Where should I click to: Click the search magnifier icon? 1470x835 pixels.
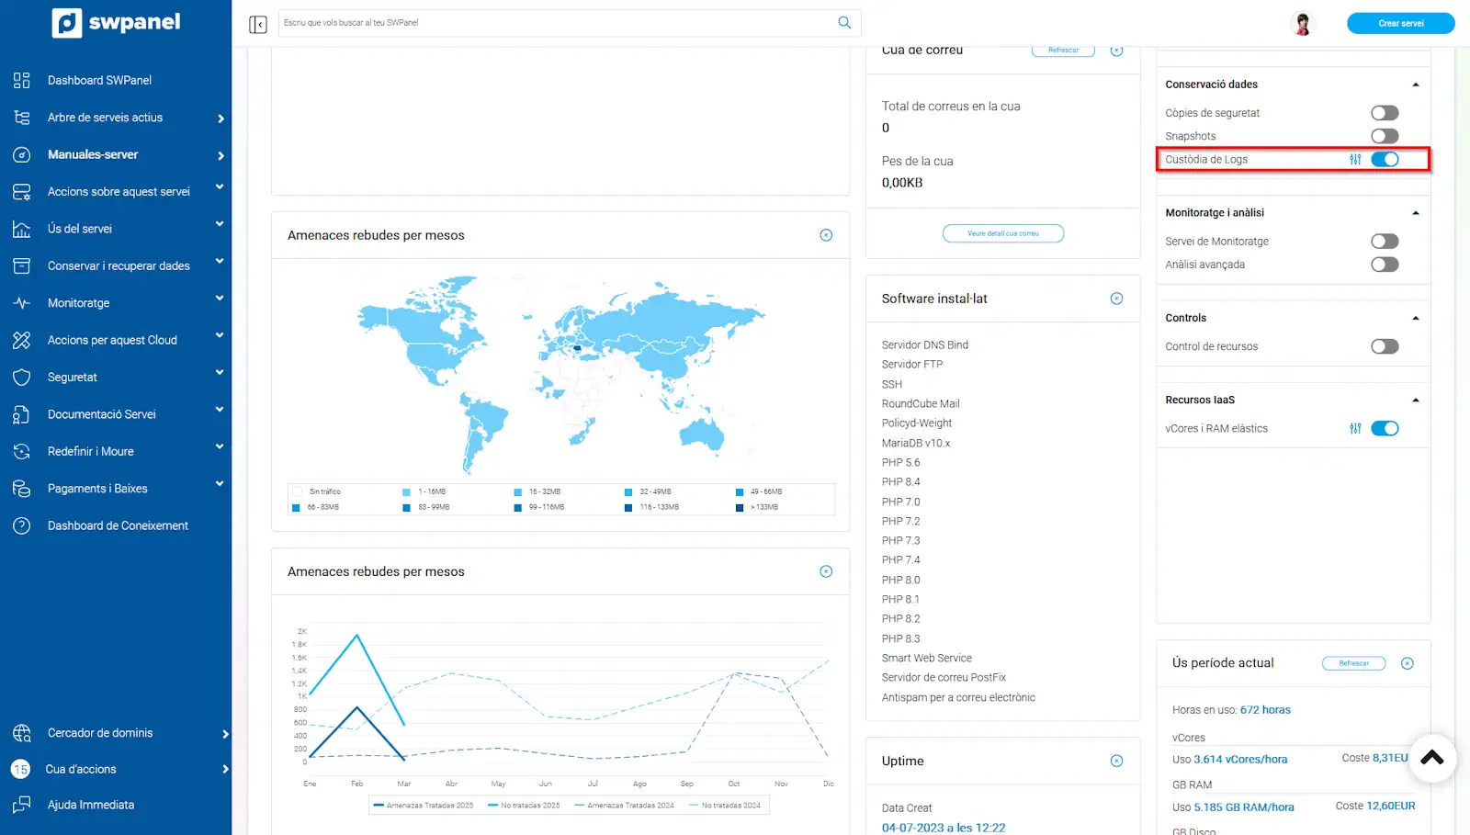pyautogui.click(x=844, y=22)
